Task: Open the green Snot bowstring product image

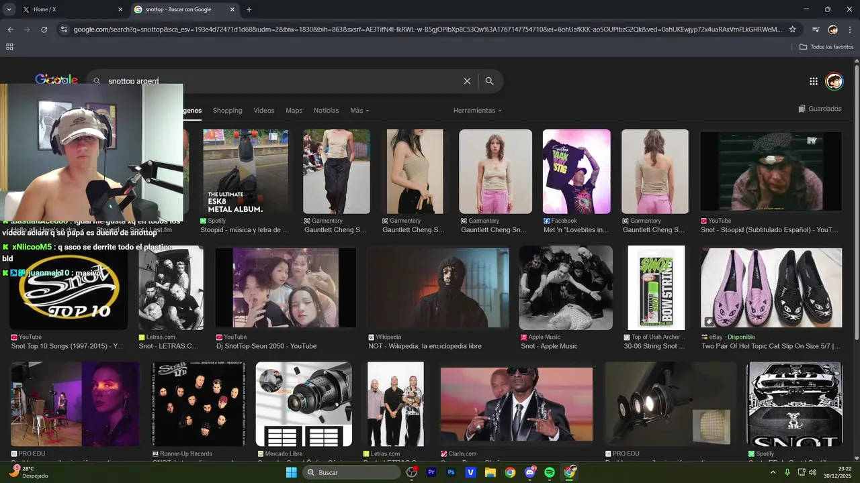Action: 656,288
